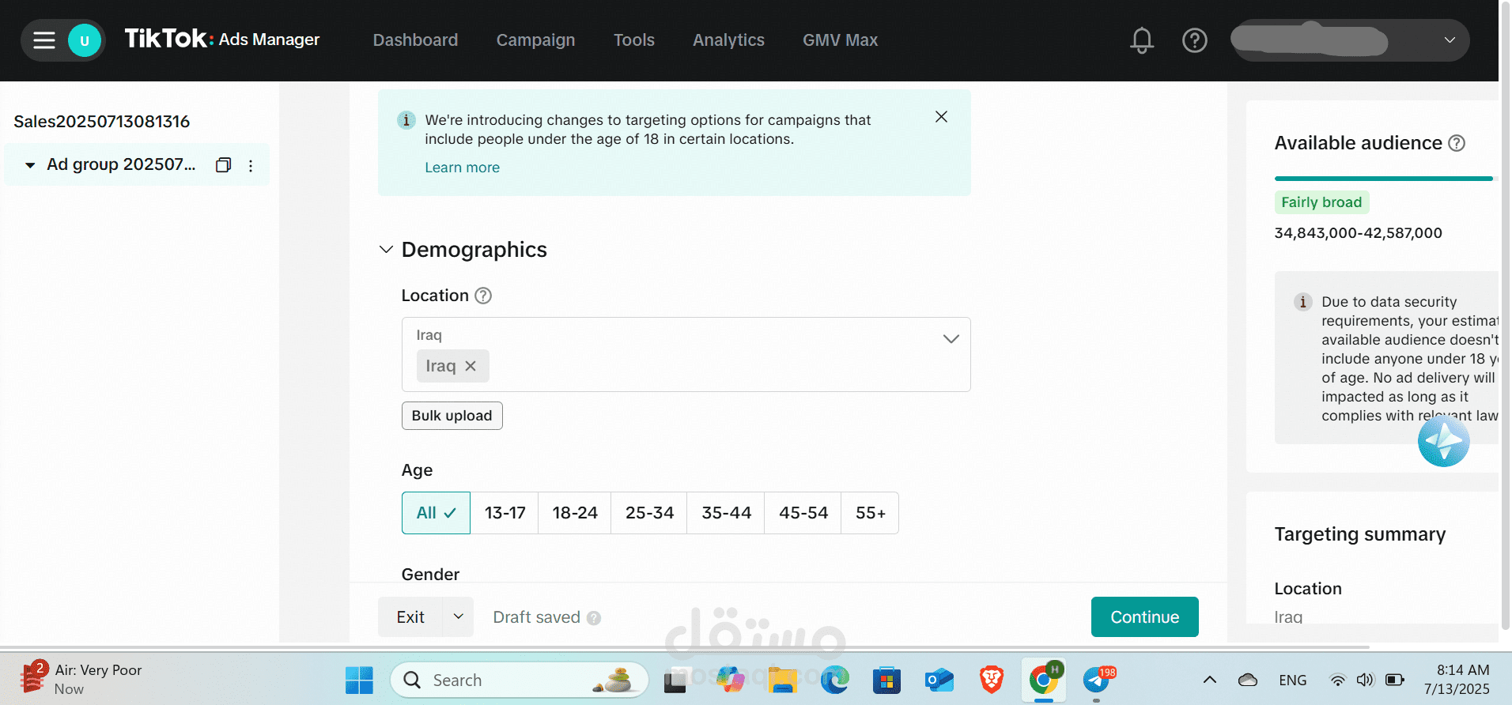Click the Location input field
The image size is (1512, 705).
pos(686,354)
